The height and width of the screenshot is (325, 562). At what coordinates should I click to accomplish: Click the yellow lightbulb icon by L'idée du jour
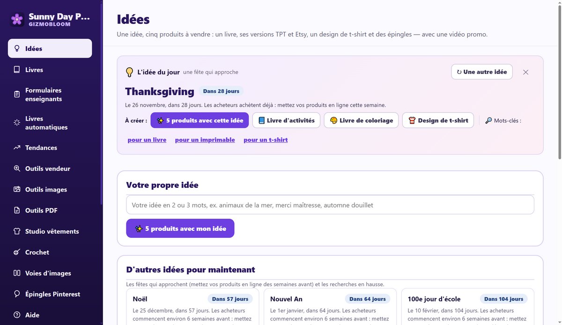[130, 72]
